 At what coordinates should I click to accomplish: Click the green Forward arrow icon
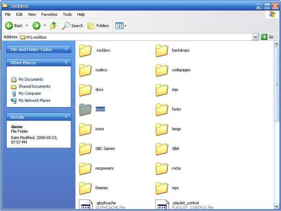pyautogui.click(x=36, y=26)
